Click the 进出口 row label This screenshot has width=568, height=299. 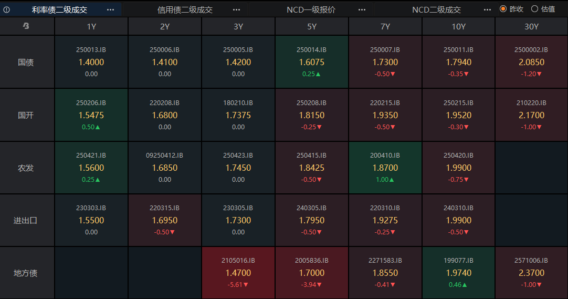click(x=26, y=220)
